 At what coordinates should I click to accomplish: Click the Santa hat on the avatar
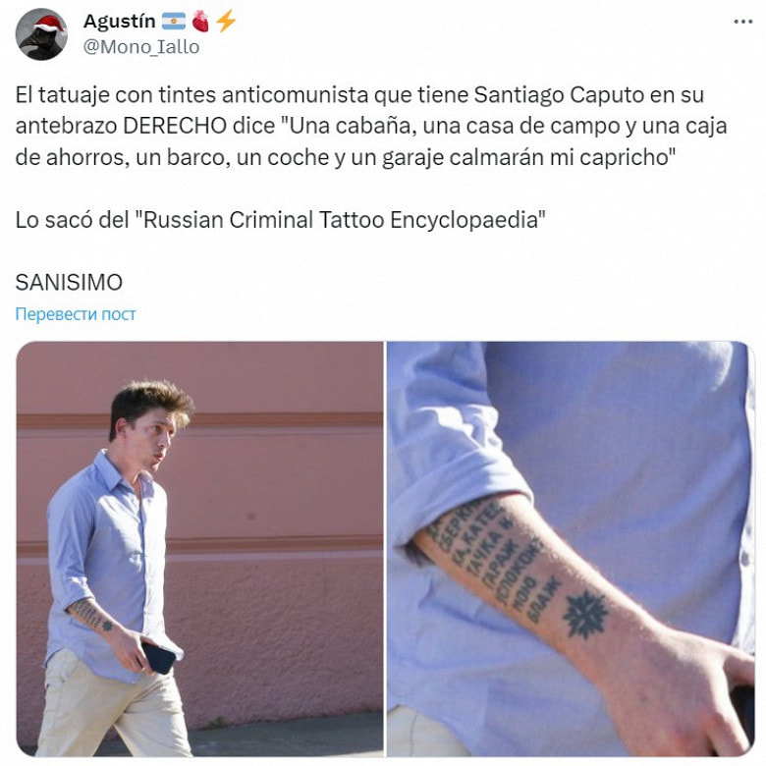coord(50,25)
